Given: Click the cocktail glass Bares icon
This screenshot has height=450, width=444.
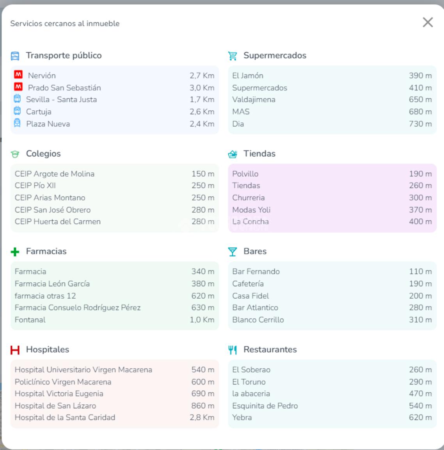Looking at the screenshot, I should click(233, 252).
